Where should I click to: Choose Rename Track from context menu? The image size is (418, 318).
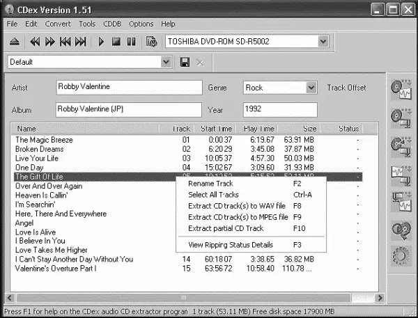click(x=251, y=184)
